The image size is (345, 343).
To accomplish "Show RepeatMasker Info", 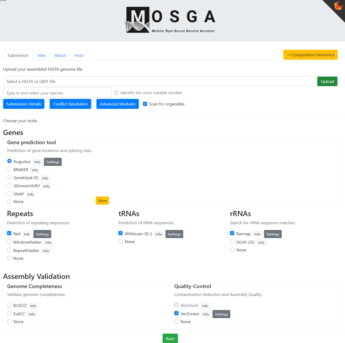I will (46, 251).
